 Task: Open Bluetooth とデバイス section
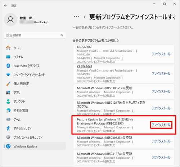click(x=35, y=66)
